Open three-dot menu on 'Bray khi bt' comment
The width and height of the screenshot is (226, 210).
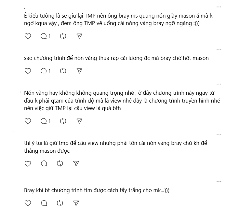click(219, 181)
